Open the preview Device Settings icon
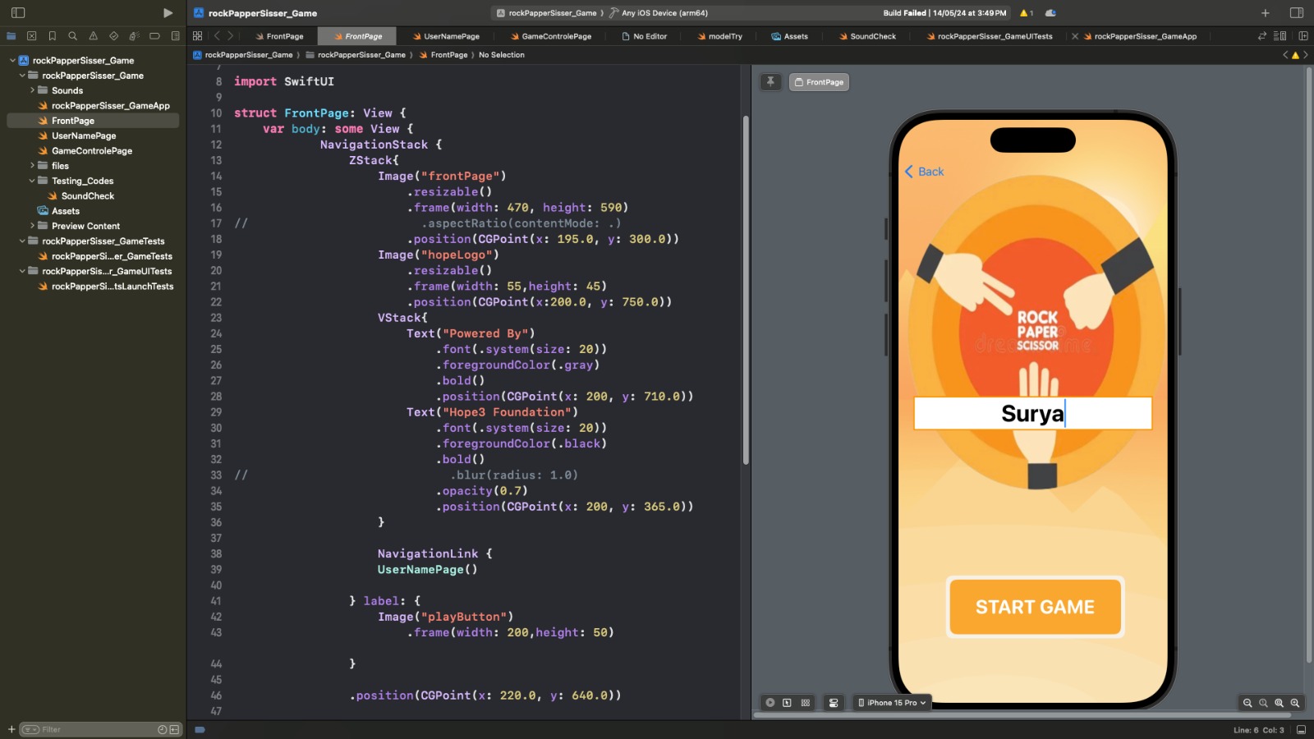 (834, 703)
